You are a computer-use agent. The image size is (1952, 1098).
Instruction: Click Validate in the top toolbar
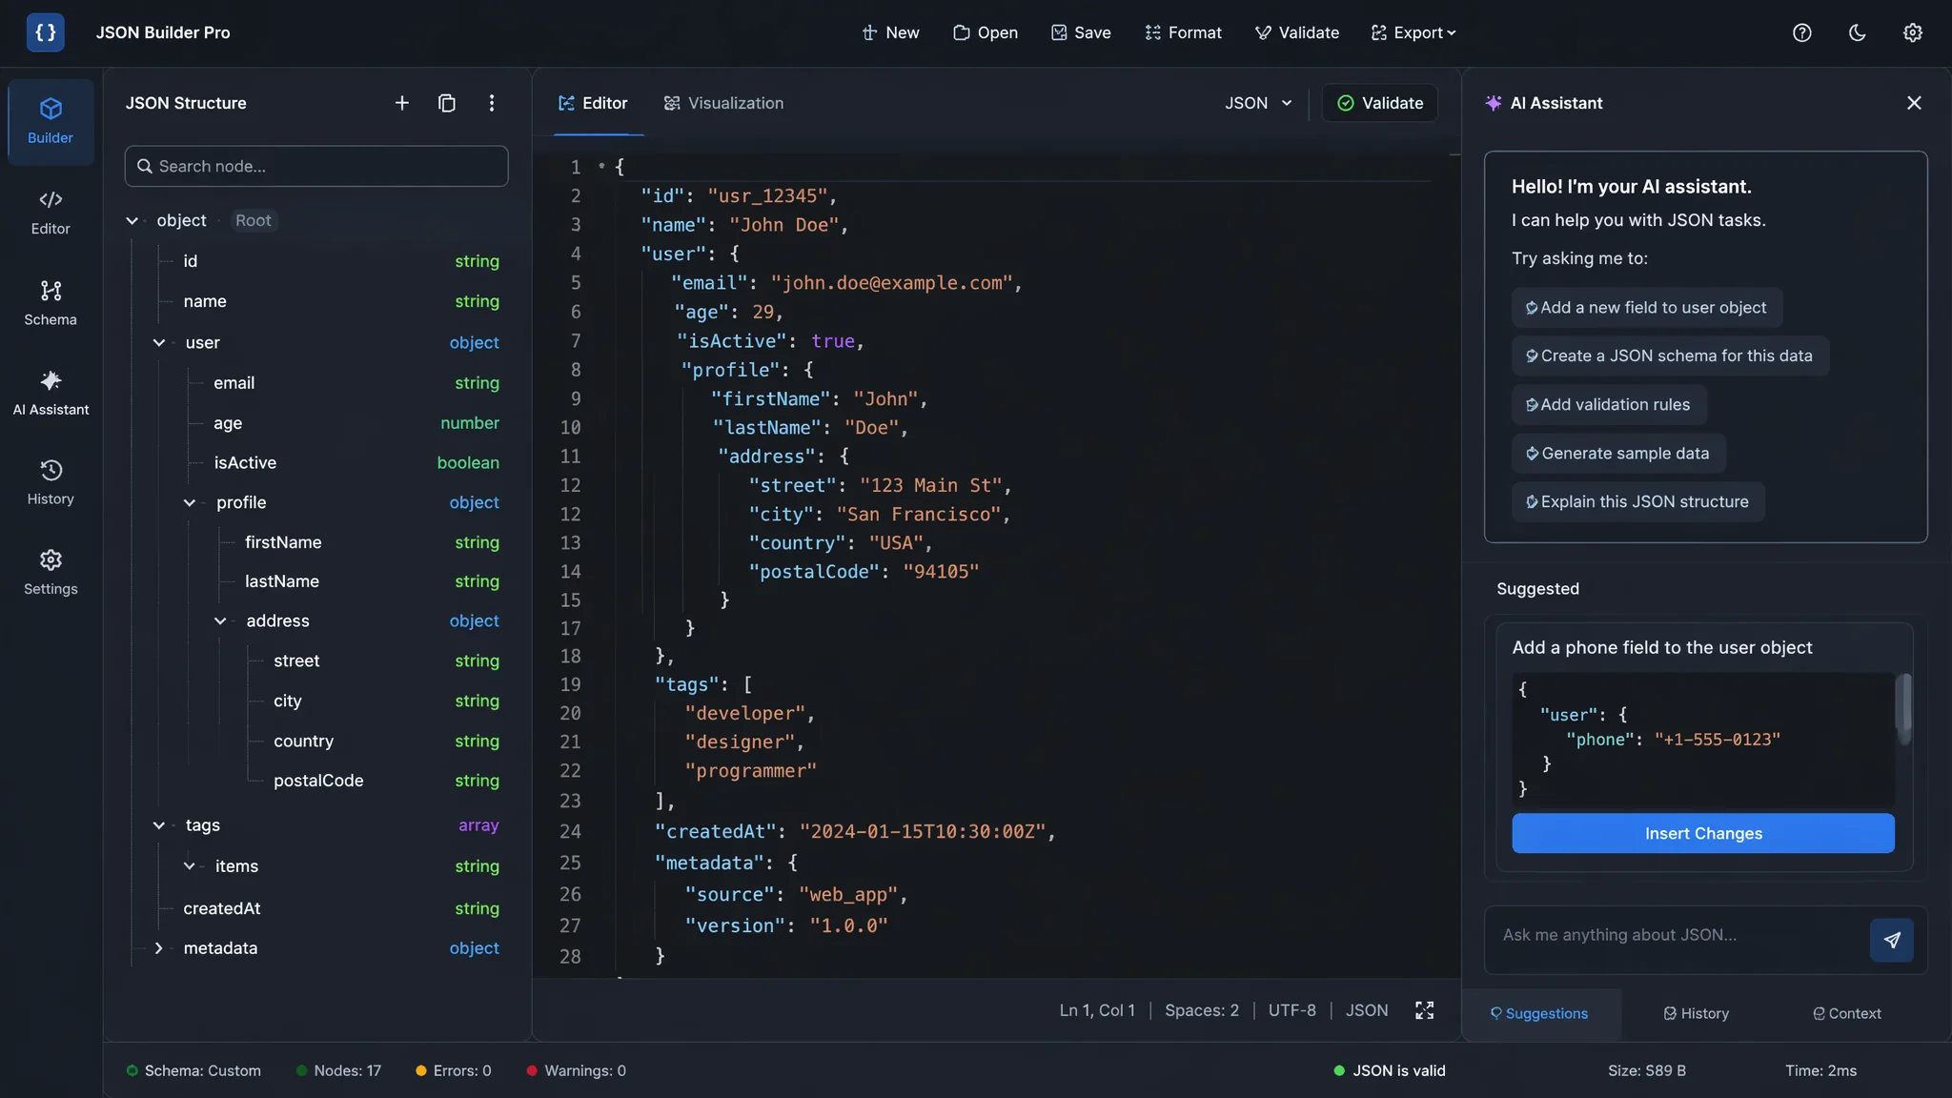click(x=1296, y=32)
